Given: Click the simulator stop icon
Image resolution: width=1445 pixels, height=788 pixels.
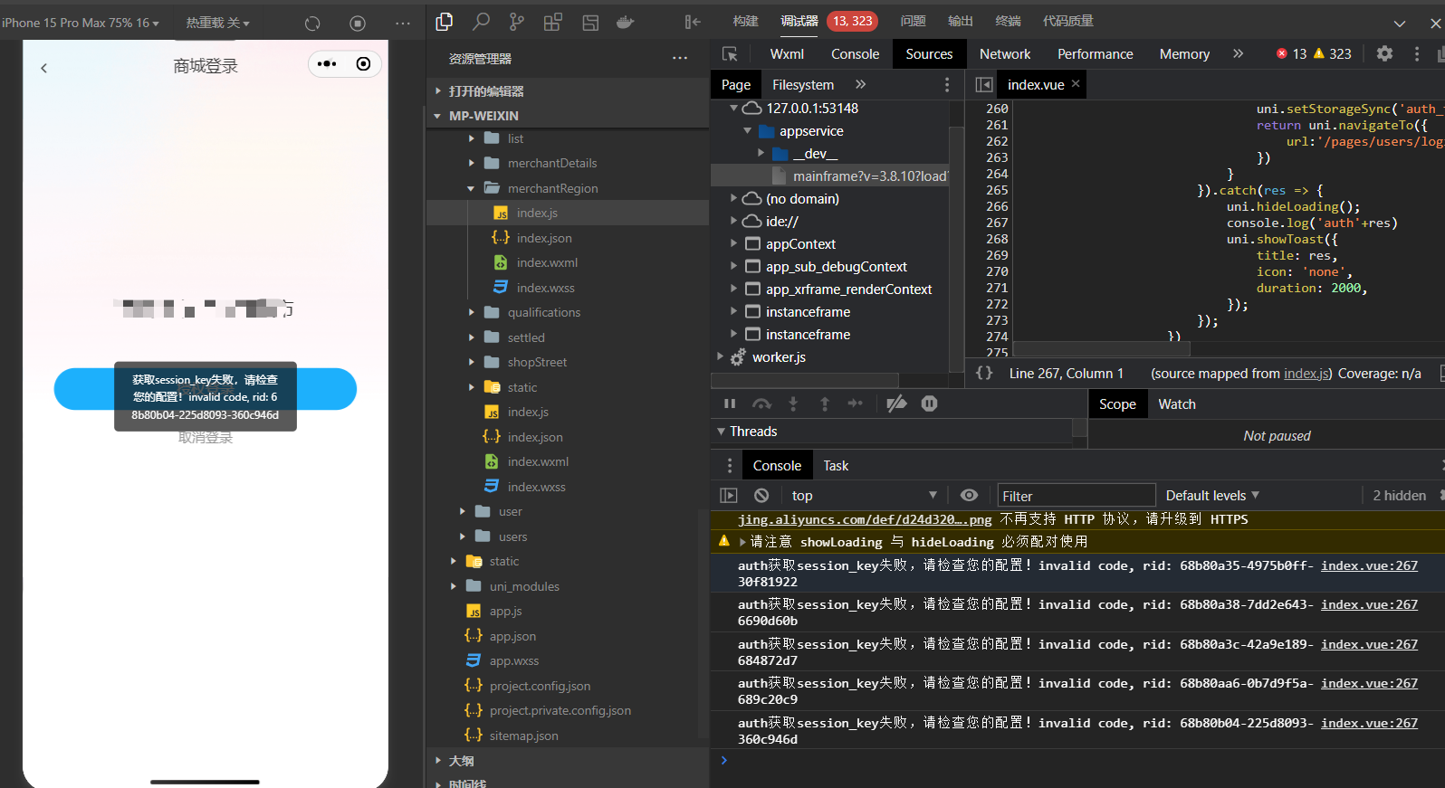Looking at the screenshot, I should tap(358, 23).
